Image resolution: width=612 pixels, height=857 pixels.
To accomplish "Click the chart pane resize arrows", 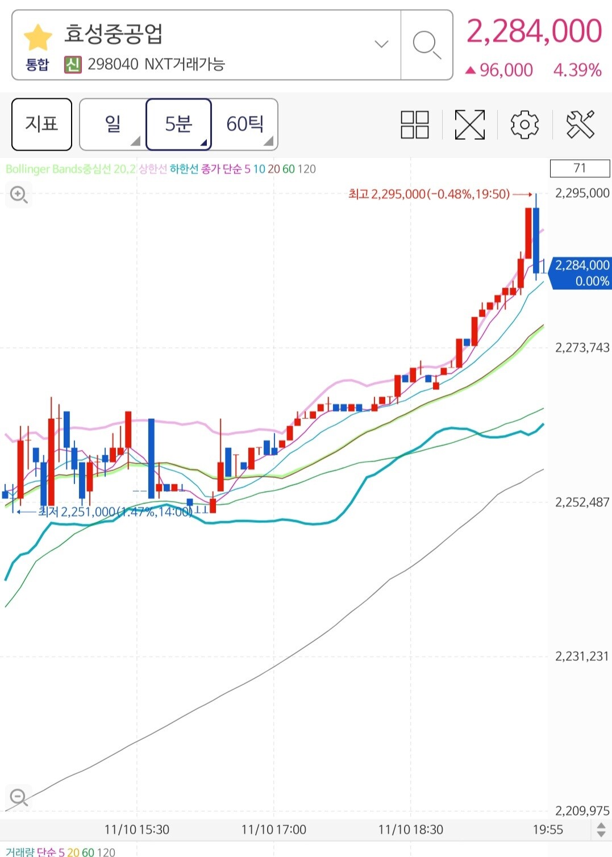I will tap(601, 830).
